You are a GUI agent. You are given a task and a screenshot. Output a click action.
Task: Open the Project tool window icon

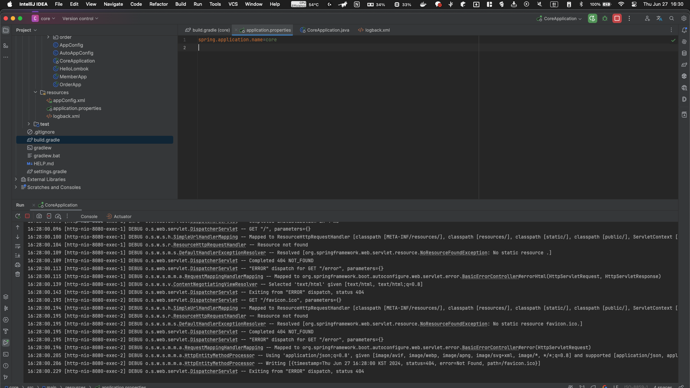coord(6,30)
